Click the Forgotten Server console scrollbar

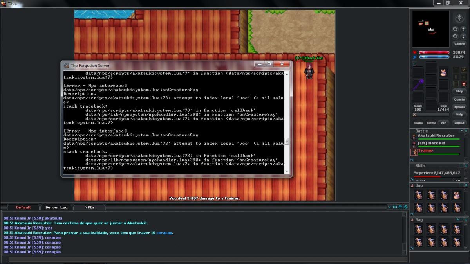tap(287, 123)
